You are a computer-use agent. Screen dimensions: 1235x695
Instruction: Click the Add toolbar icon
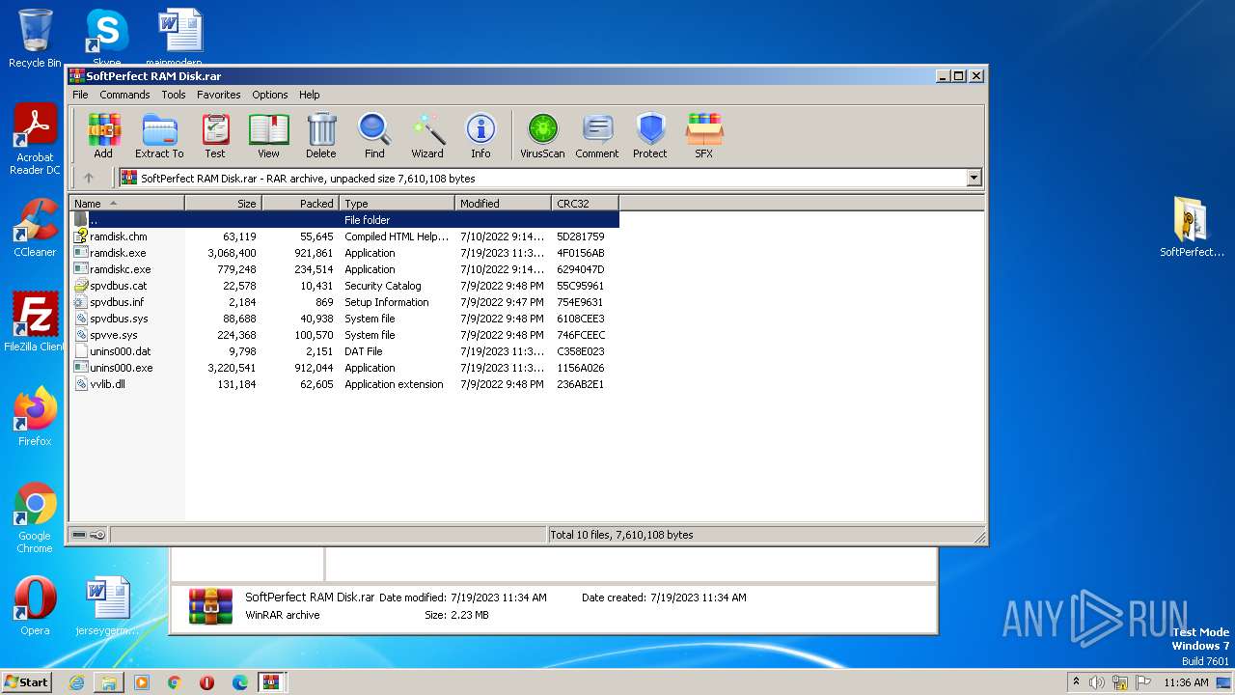103,135
